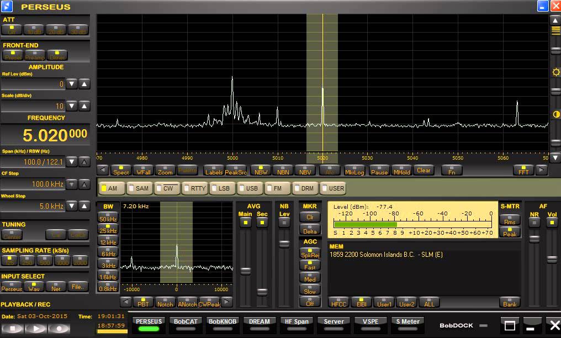Click the marker Clr button
This screenshot has height=338, width=561.
point(310,217)
